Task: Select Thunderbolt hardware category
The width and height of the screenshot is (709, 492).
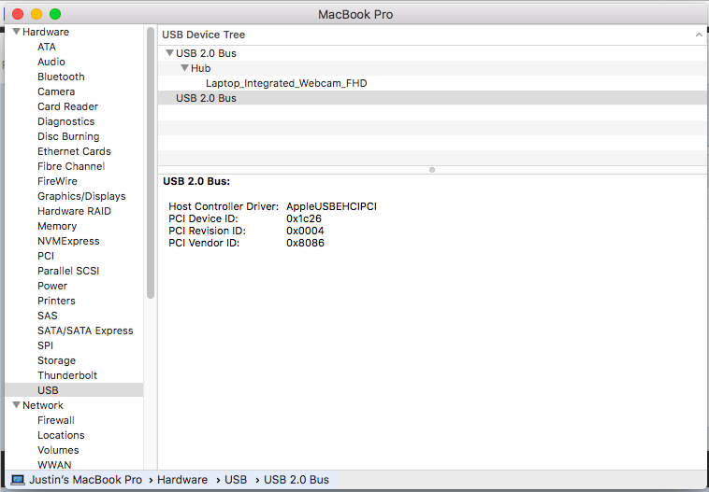Action: click(67, 375)
